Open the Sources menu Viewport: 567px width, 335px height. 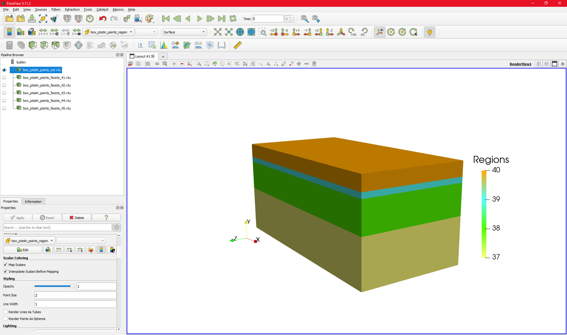(x=41, y=9)
